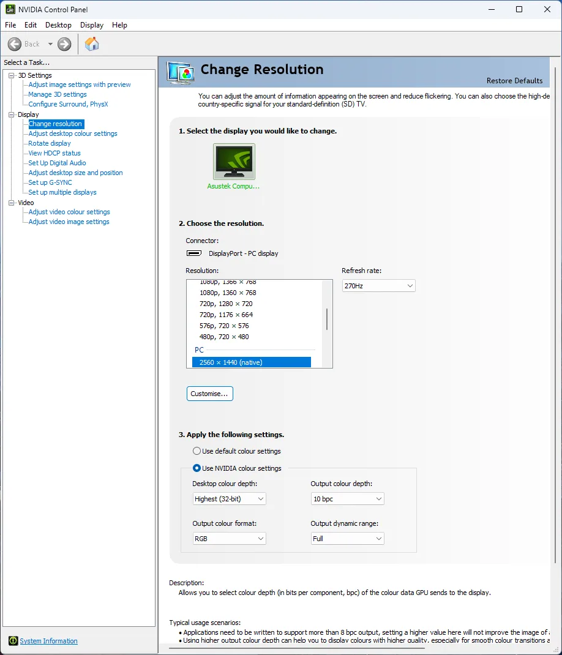Click the Forward arrow toolbar icon
Viewport: 562px width, 655px height.
(x=64, y=44)
